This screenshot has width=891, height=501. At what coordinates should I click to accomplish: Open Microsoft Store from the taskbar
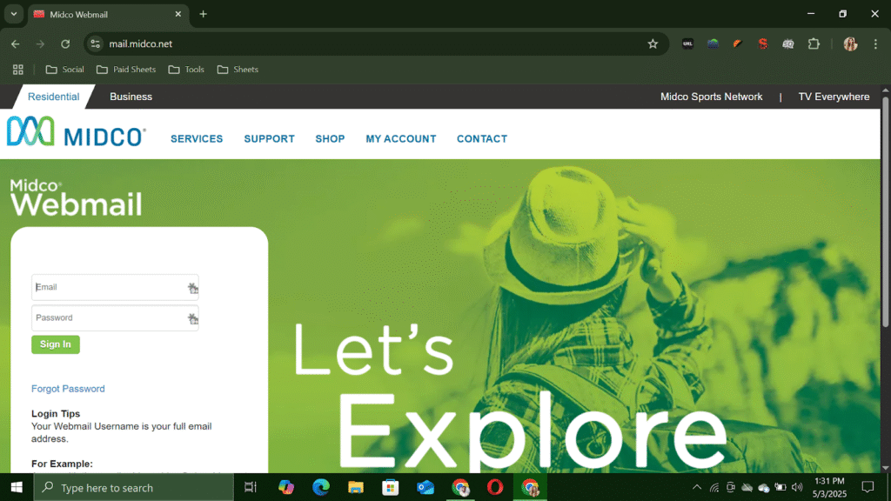(391, 487)
